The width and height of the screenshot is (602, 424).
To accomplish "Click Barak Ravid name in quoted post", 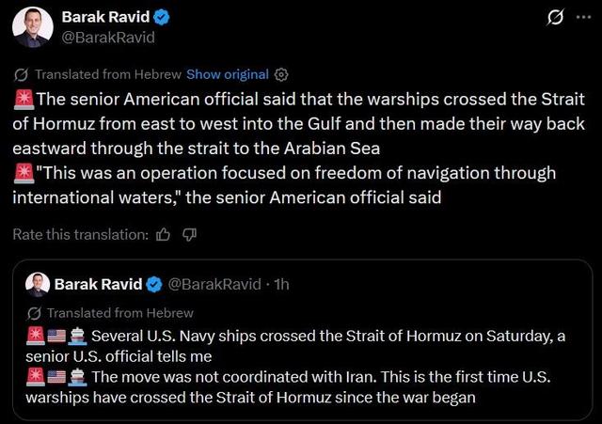I will point(98,284).
